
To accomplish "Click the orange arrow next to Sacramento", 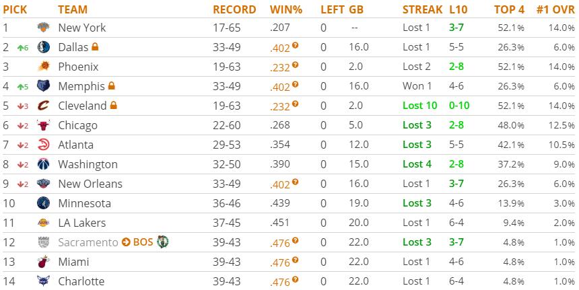I will 126,242.
